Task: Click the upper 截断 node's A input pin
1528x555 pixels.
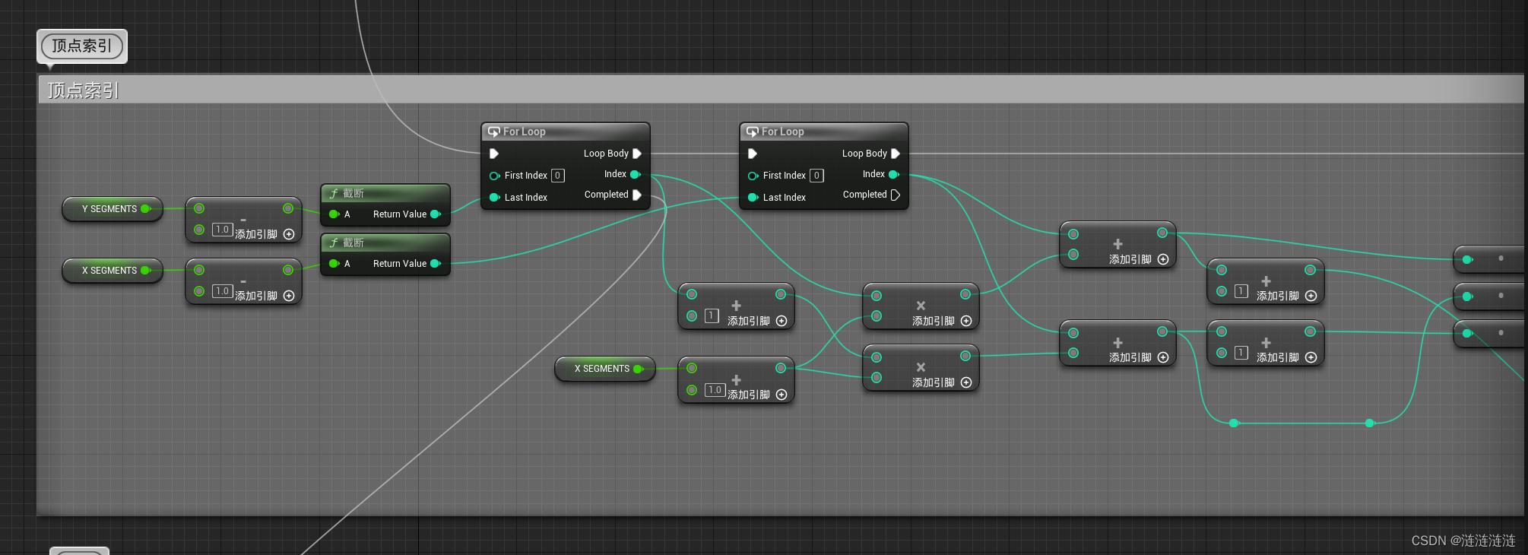Action: click(334, 214)
